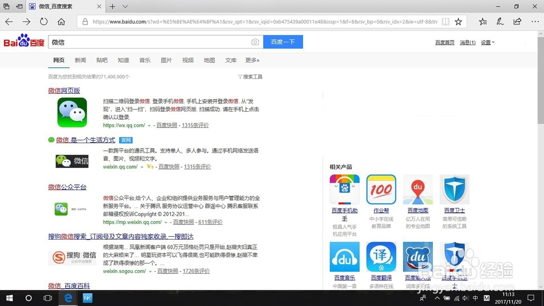The image size is (544, 306).
Task: Go back with the browser back arrow
Action: [9, 22]
